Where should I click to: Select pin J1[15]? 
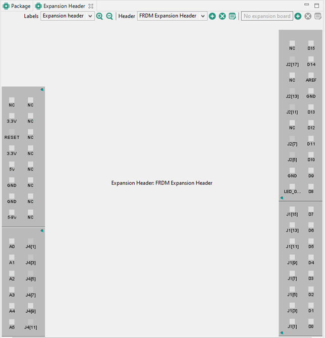point(292,209)
